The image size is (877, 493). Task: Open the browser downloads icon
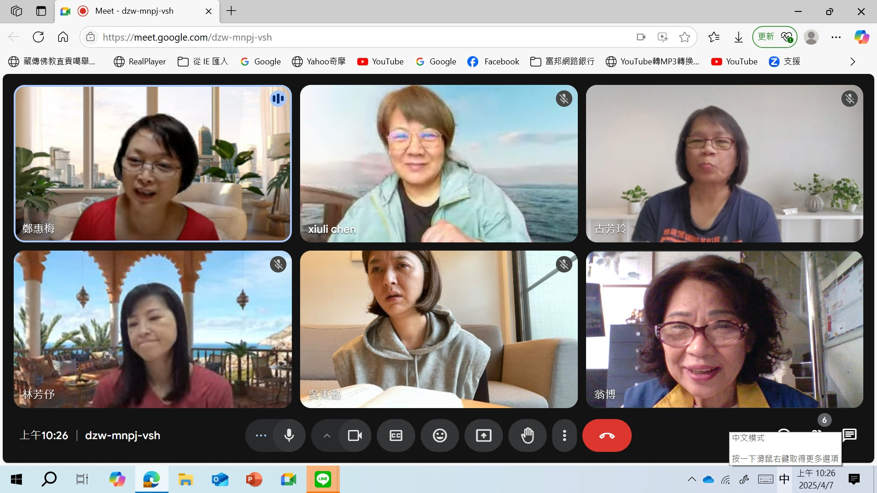(x=738, y=37)
